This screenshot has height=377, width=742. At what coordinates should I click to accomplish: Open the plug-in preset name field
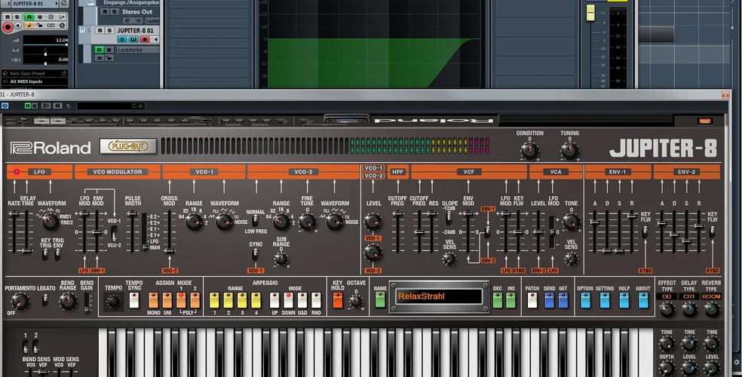(106, 106)
